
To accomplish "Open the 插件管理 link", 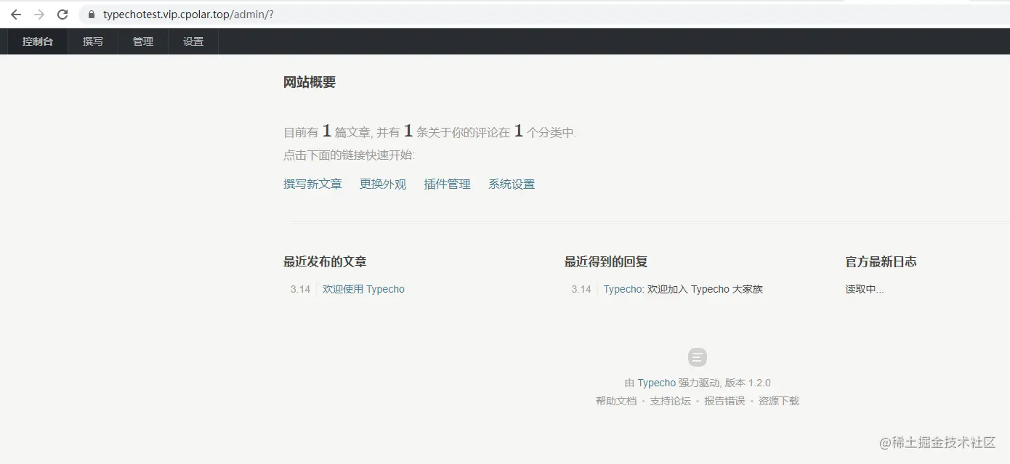I will click(448, 184).
